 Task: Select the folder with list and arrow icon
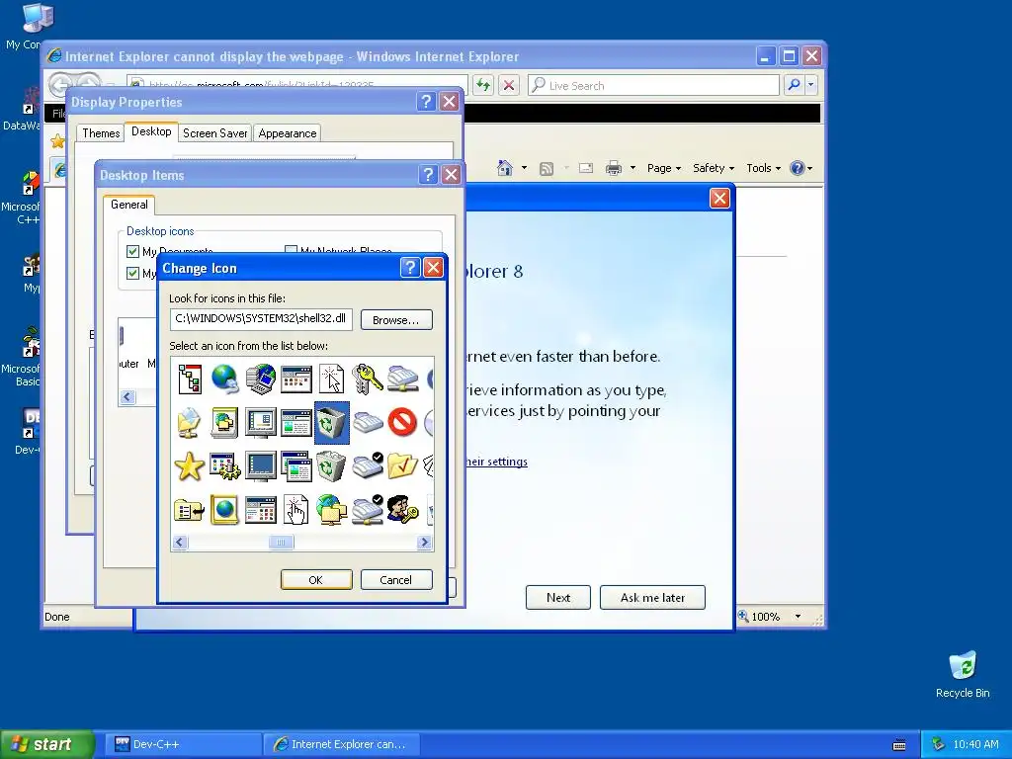pyautogui.click(x=190, y=510)
